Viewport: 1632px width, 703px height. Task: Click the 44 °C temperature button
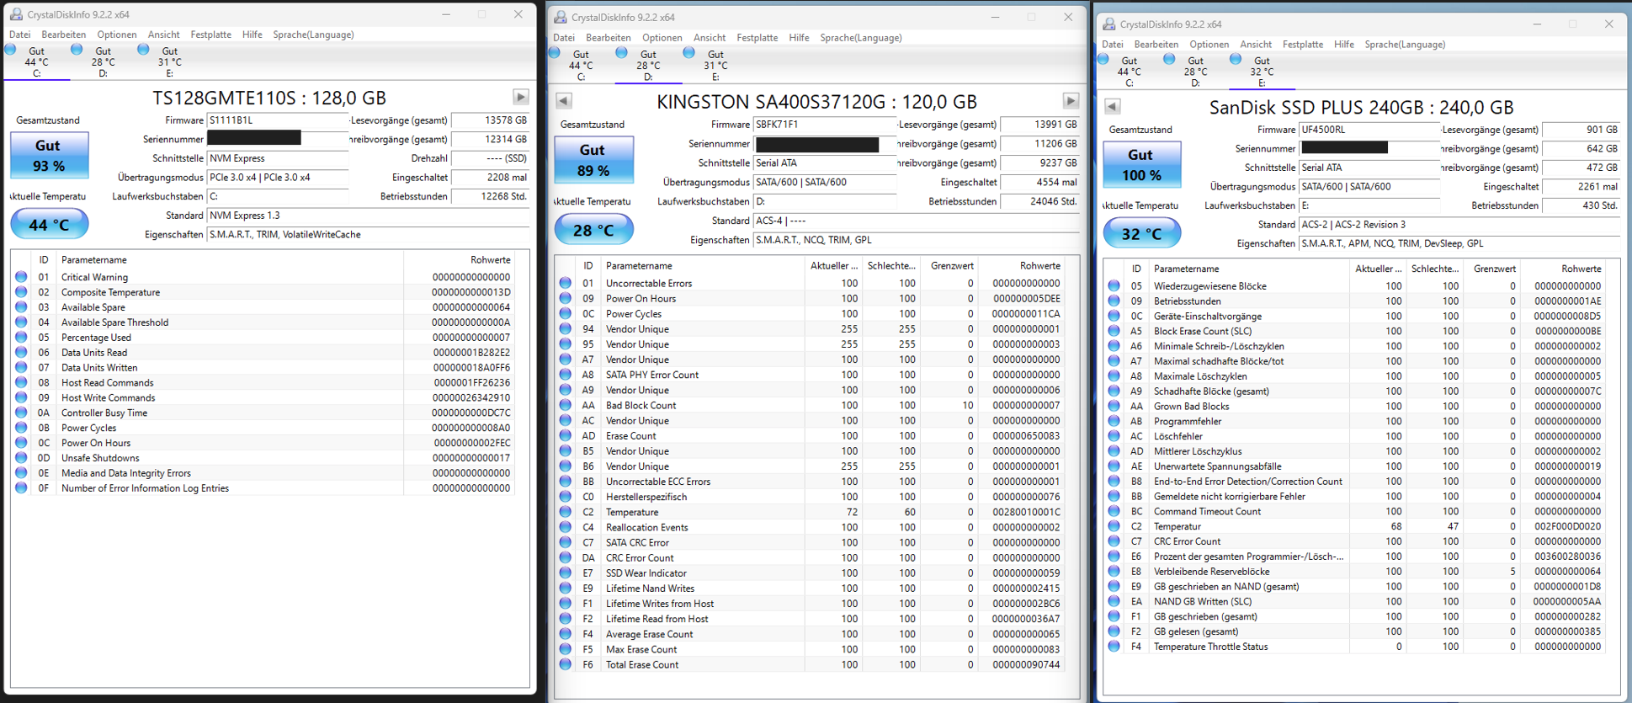click(x=49, y=224)
